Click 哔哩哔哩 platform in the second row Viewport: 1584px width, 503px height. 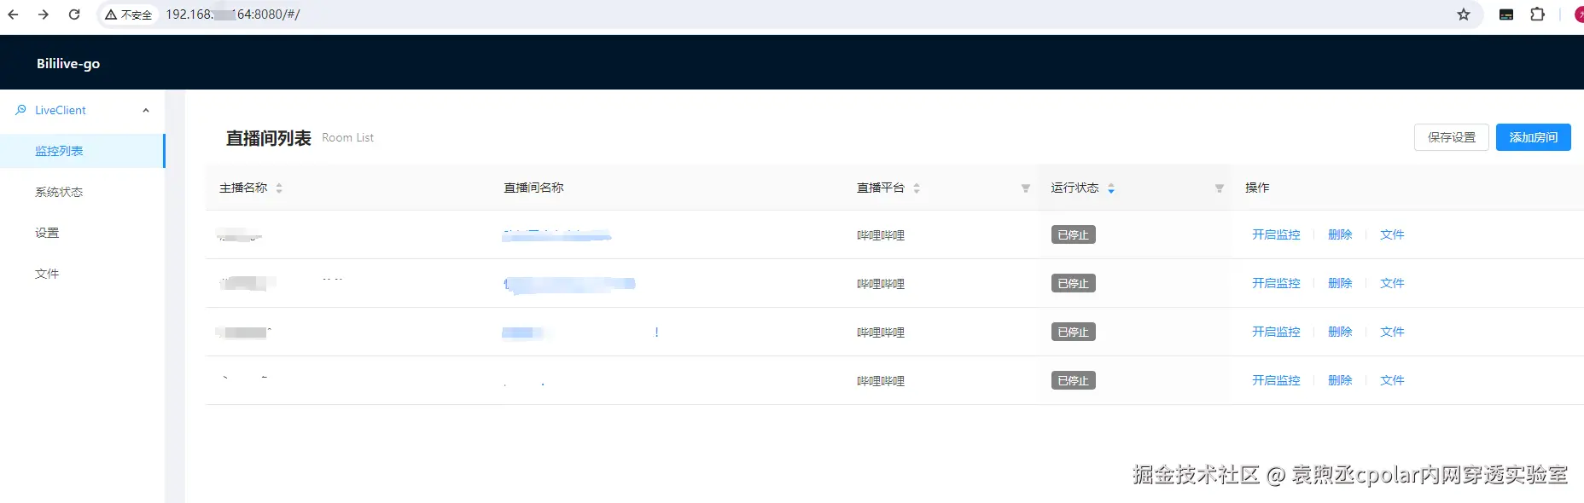881,284
